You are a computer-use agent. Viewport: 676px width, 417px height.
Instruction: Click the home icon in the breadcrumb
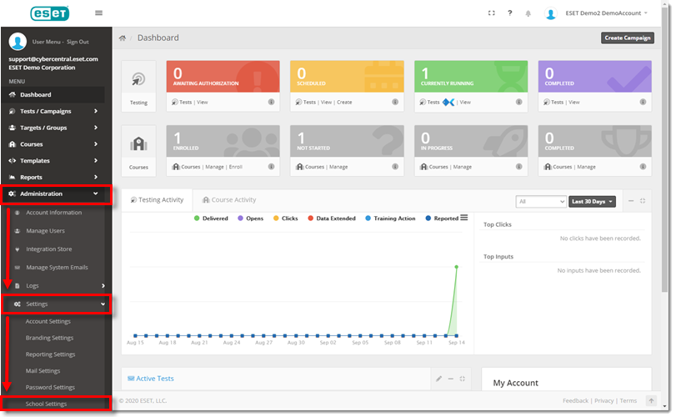point(123,38)
